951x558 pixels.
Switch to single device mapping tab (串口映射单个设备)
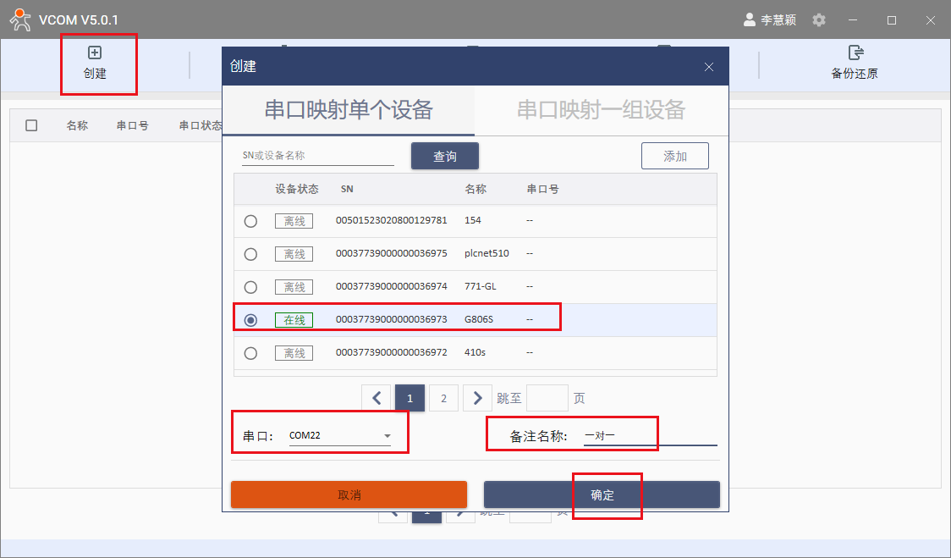349,109
